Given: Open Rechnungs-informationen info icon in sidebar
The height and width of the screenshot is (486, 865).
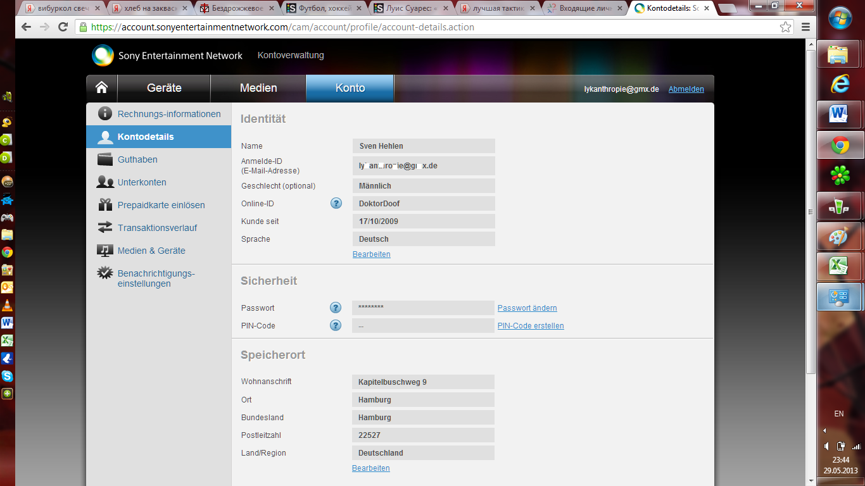Looking at the screenshot, I should click(x=105, y=114).
